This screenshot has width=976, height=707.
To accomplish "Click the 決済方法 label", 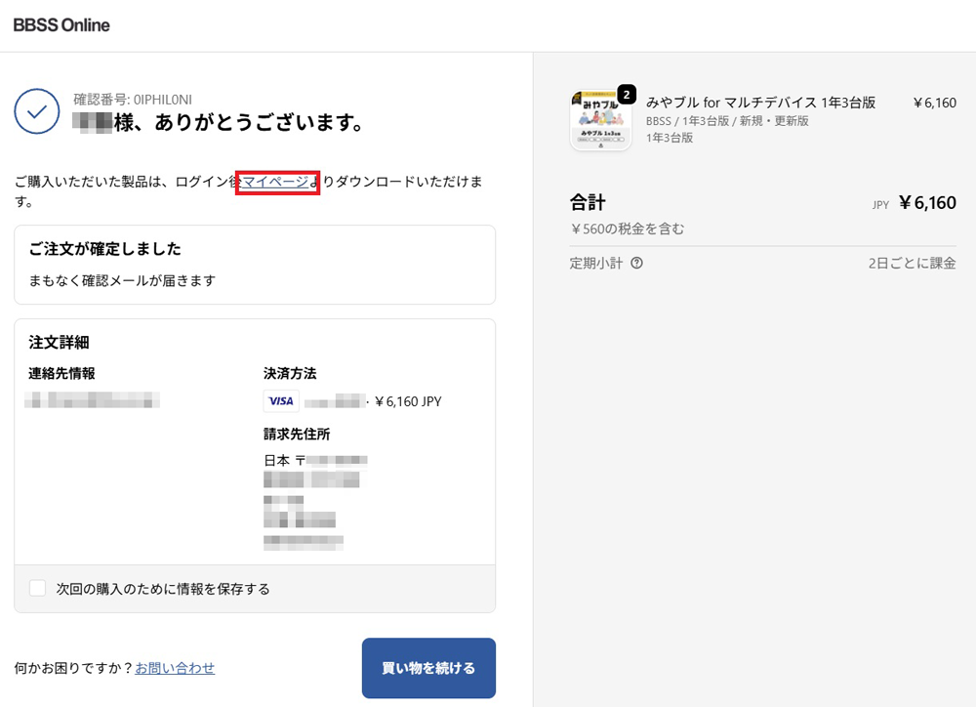I will 290,373.
